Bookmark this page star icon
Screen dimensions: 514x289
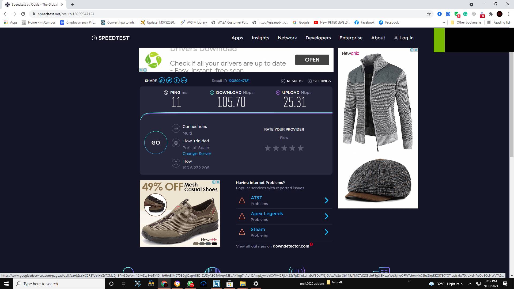tap(429, 14)
